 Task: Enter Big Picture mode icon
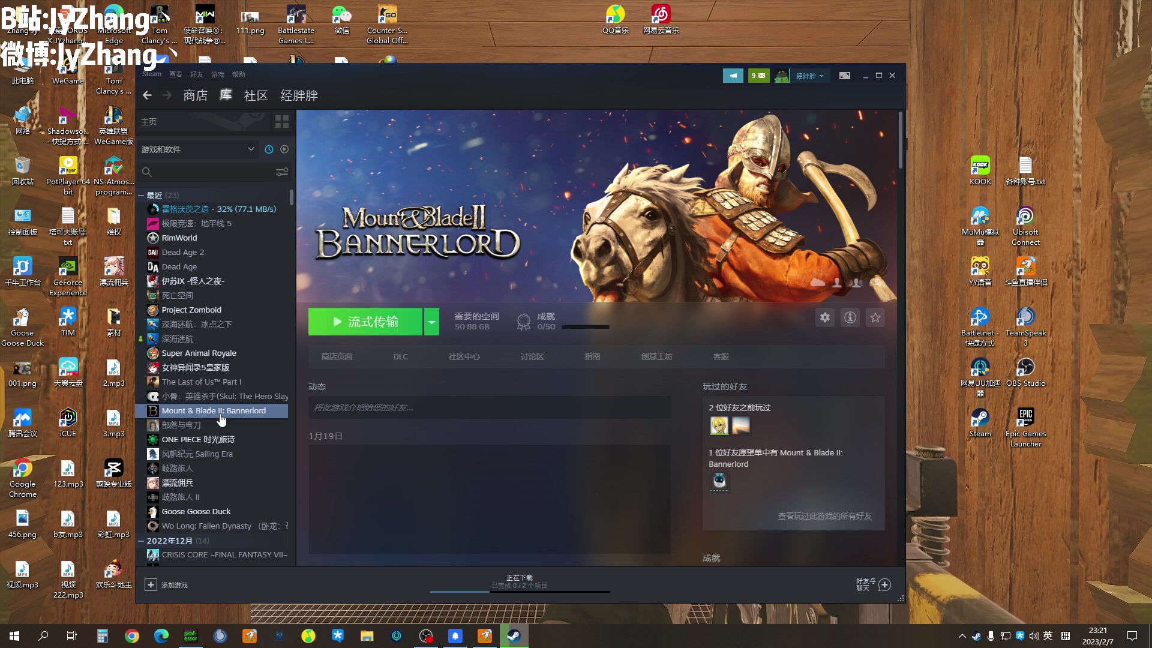tap(845, 76)
